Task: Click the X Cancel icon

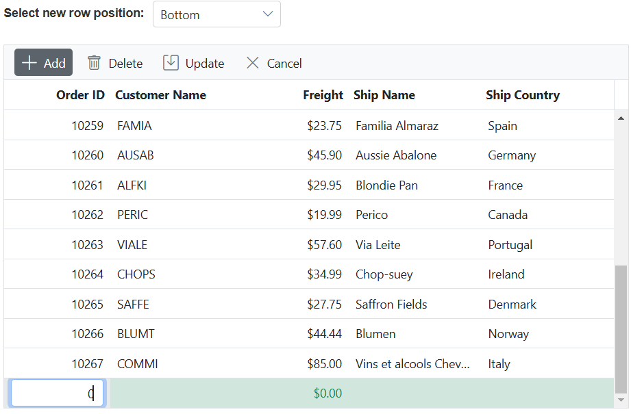Action: coord(252,63)
